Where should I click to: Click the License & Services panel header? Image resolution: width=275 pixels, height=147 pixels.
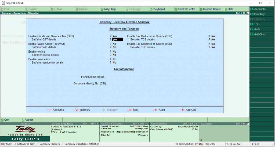coord(125,124)
